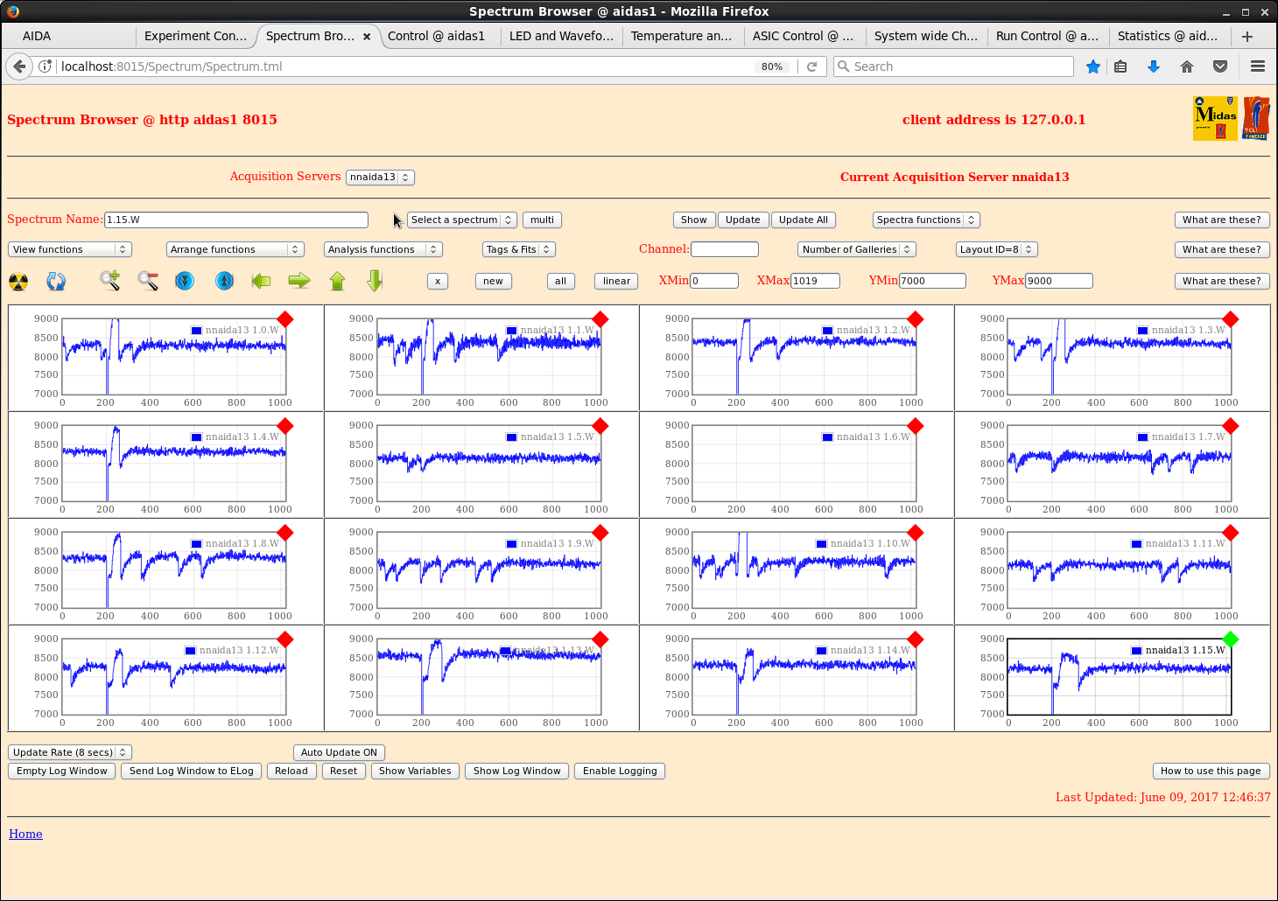Switch to the Run Control @ a... tab
The width and height of the screenshot is (1278, 901).
1047,36
